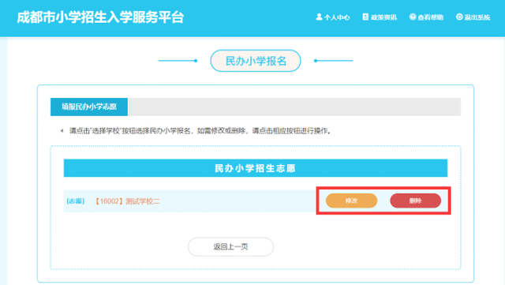Click the person icon beside 个人中心

click(x=319, y=17)
